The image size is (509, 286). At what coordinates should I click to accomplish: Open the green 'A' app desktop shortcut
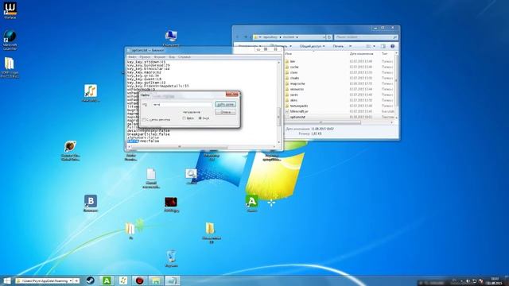pos(251,203)
